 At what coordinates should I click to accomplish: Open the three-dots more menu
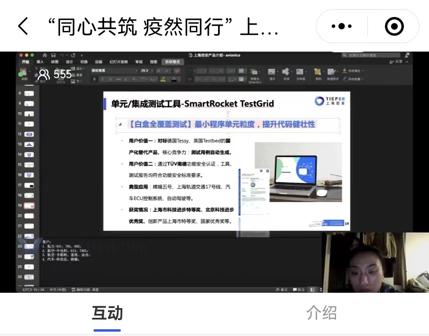[342, 27]
